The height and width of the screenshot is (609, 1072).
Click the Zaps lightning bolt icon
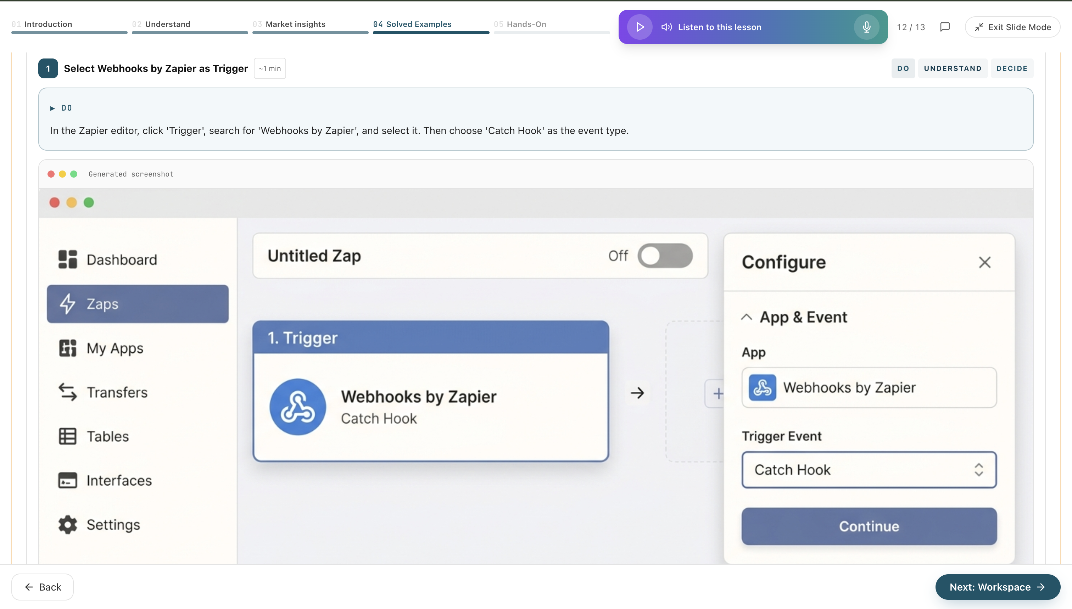(67, 304)
